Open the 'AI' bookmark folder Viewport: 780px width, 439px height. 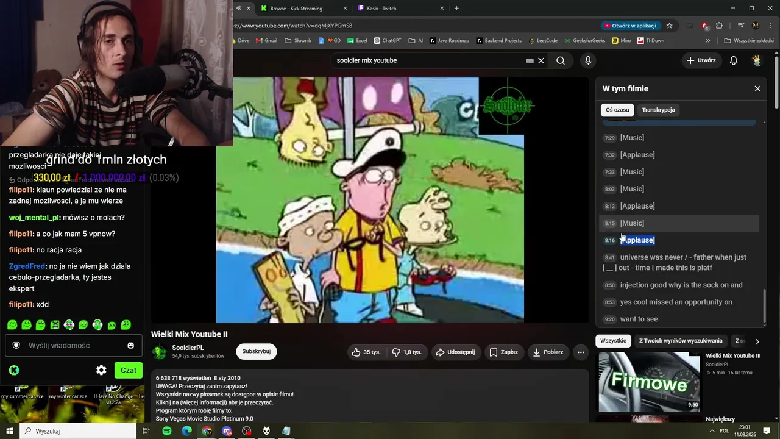(416, 41)
